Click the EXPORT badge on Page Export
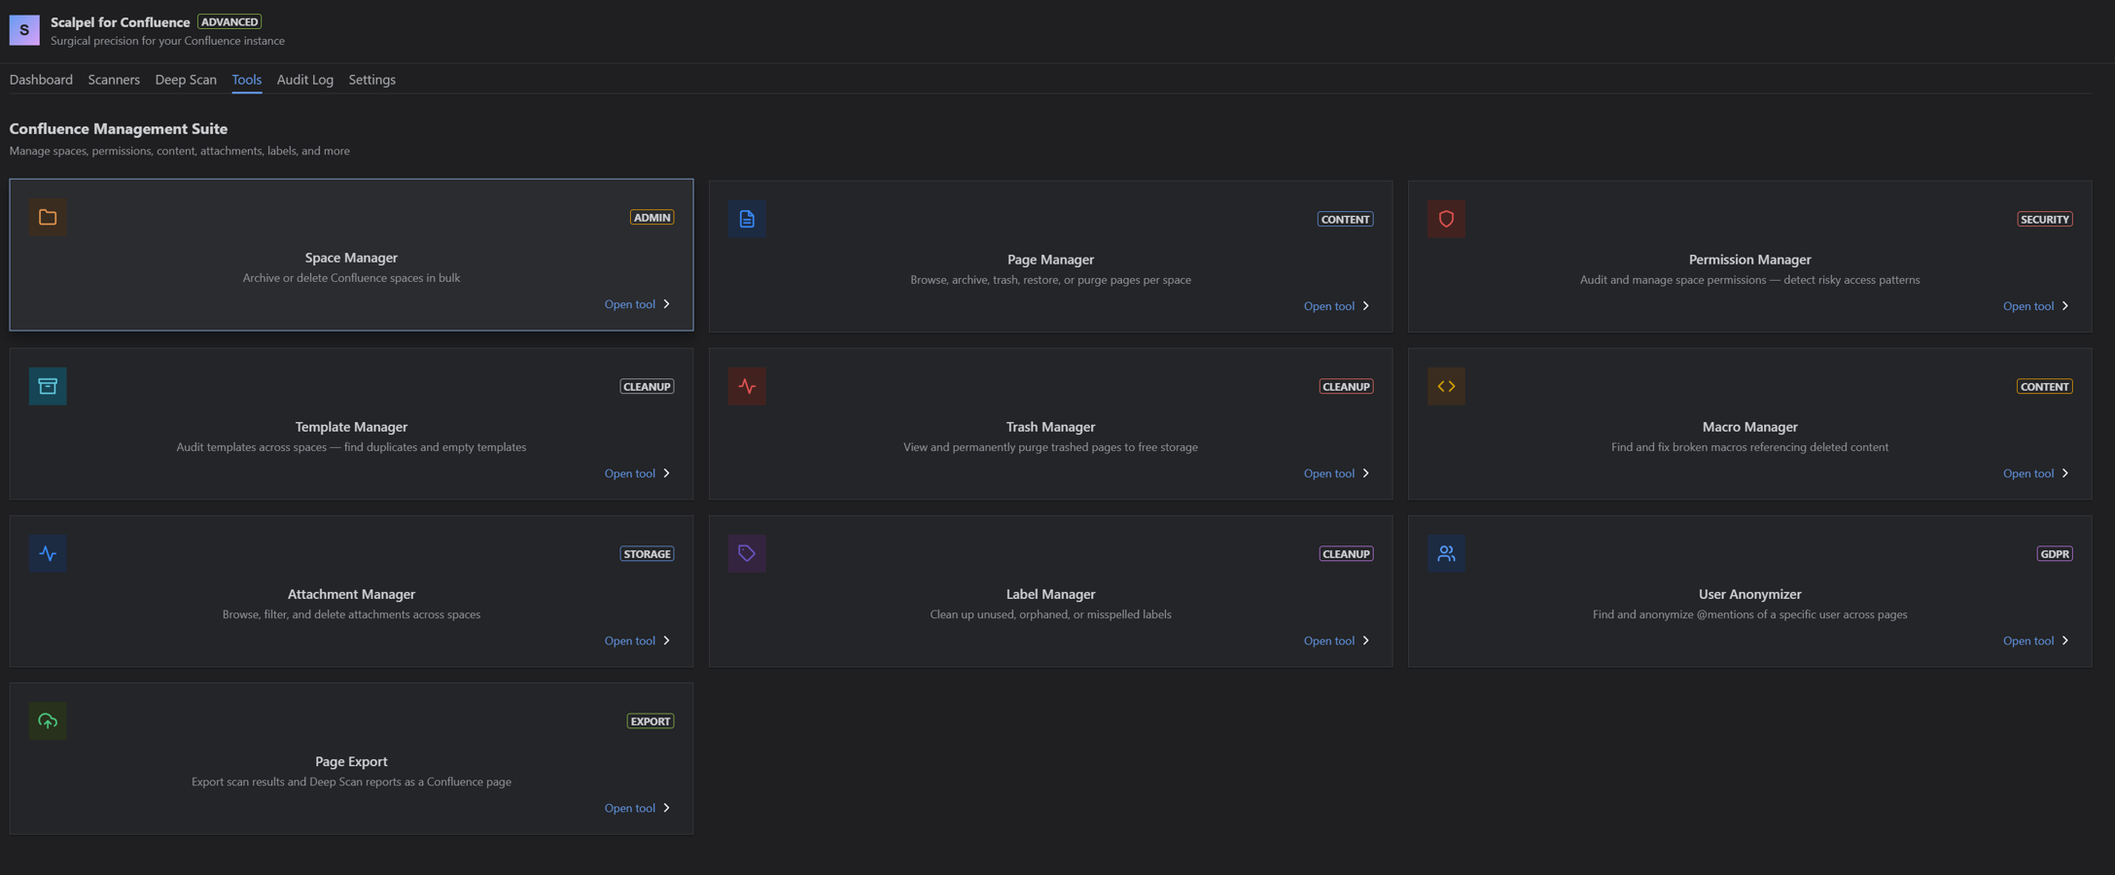This screenshot has width=2115, height=875. pyautogui.click(x=651, y=720)
